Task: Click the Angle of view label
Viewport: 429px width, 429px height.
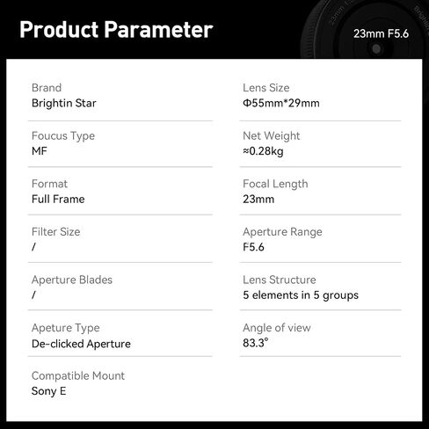Action: coord(277,328)
